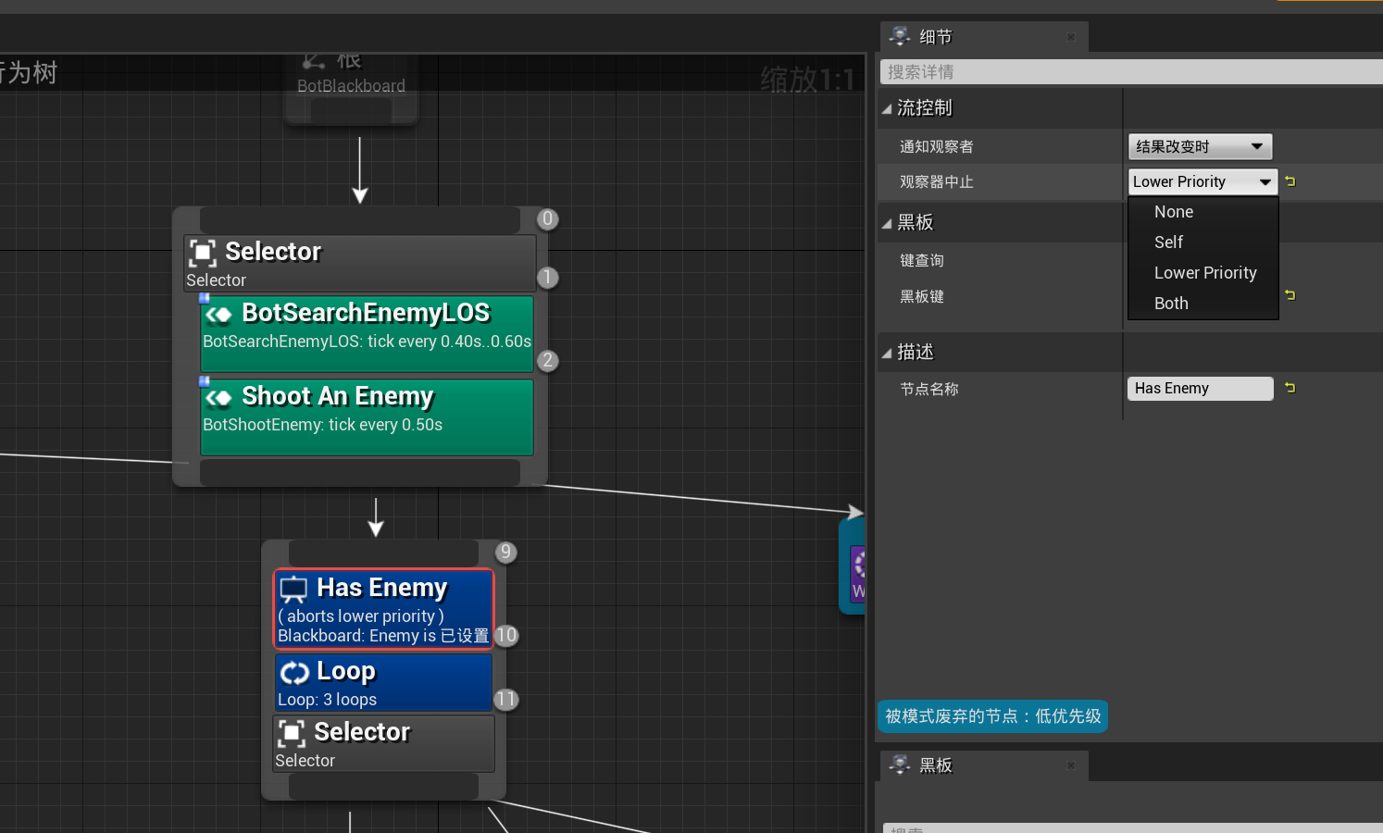Reset 节点名称 using its yellow revert arrow
The width and height of the screenshot is (1383, 833).
click(x=1290, y=388)
